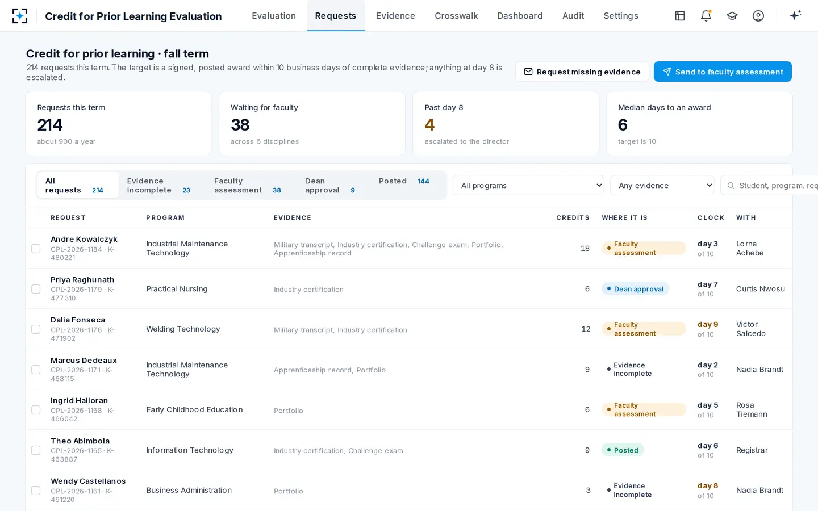This screenshot has width=818, height=511.
Task: Open the All programs dropdown
Action: 528,185
